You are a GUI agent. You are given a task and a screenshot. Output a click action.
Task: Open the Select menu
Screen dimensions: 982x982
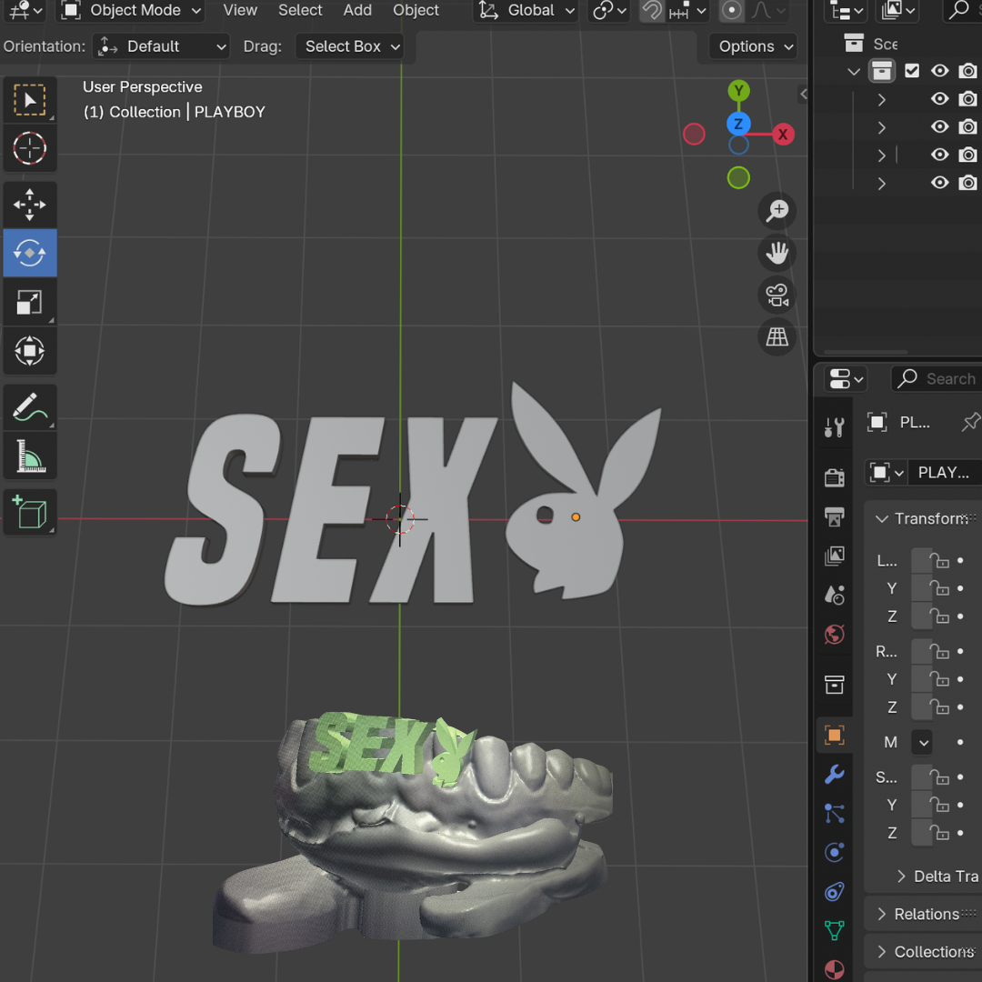click(x=300, y=11)
